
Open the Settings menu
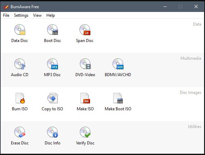coord(21,15)
